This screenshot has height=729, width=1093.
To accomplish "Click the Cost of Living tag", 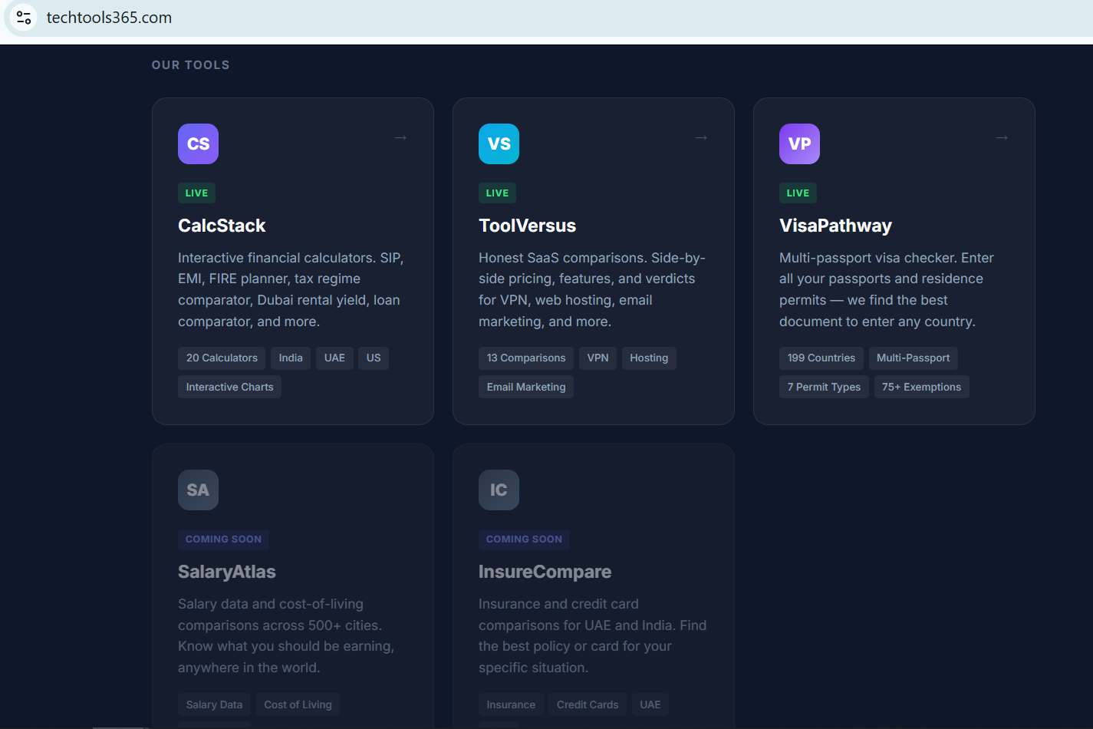I will pyautogui.click(x=298, y=704).
